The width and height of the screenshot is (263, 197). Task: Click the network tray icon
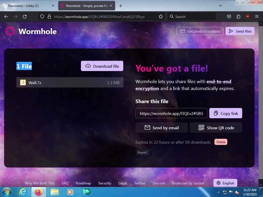pyautogui.click(x=224, y=192)
